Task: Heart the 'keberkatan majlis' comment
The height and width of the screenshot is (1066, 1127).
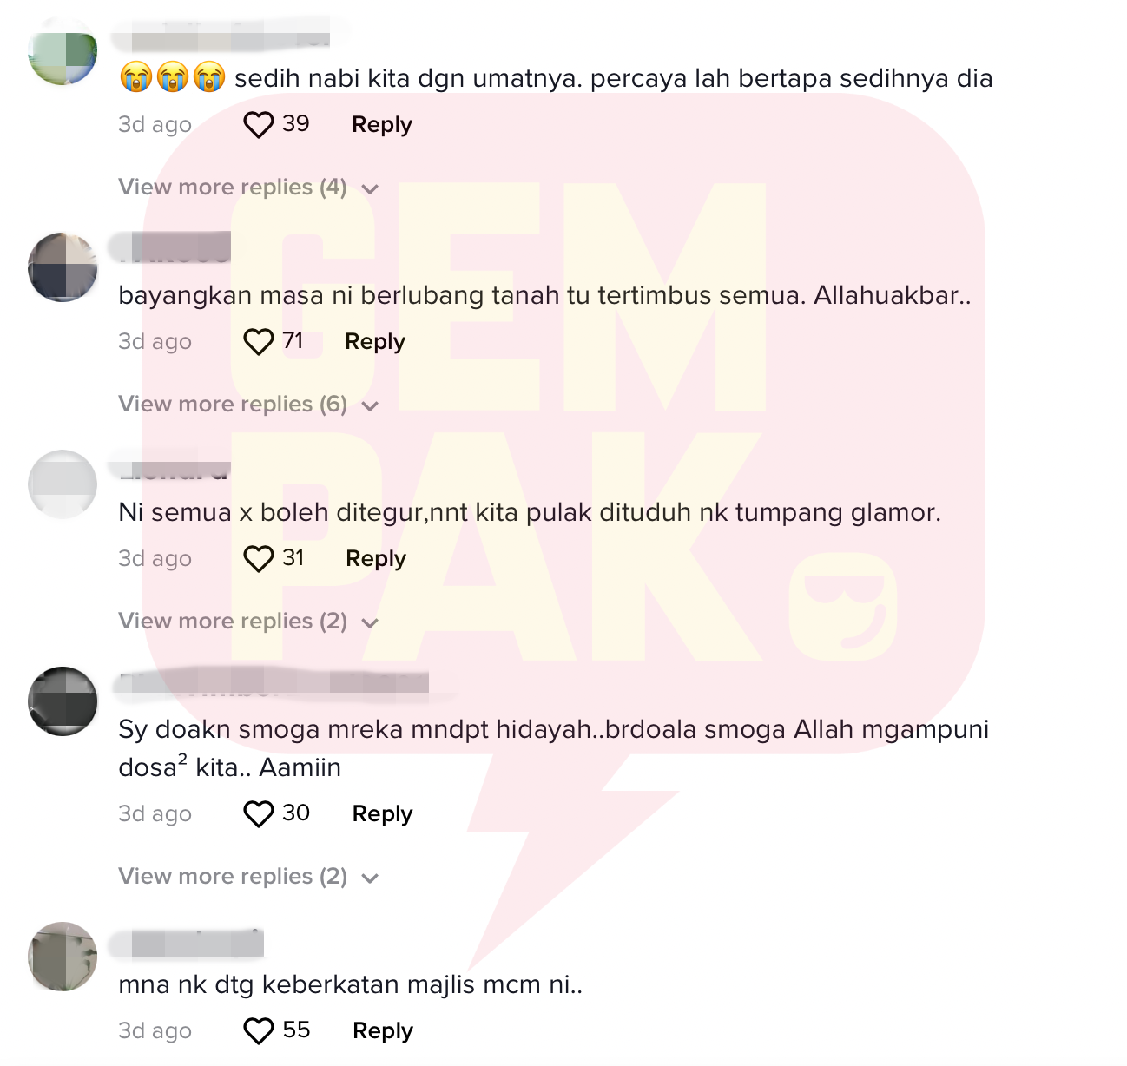Action: click(258, 1031)
